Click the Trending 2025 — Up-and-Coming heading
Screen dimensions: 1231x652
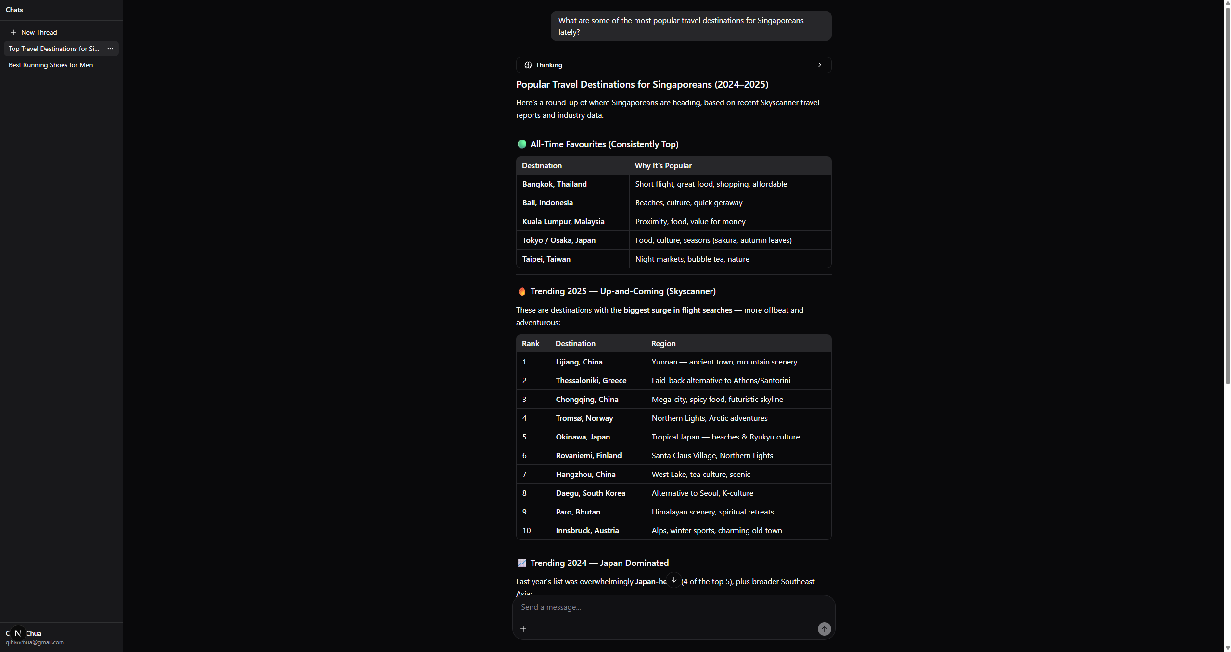[x=623, y=291]
